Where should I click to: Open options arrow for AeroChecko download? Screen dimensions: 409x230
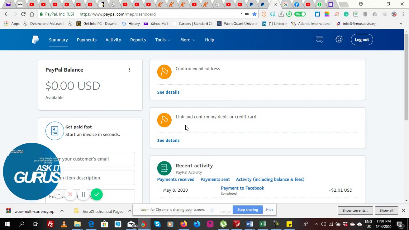point(130,211)
